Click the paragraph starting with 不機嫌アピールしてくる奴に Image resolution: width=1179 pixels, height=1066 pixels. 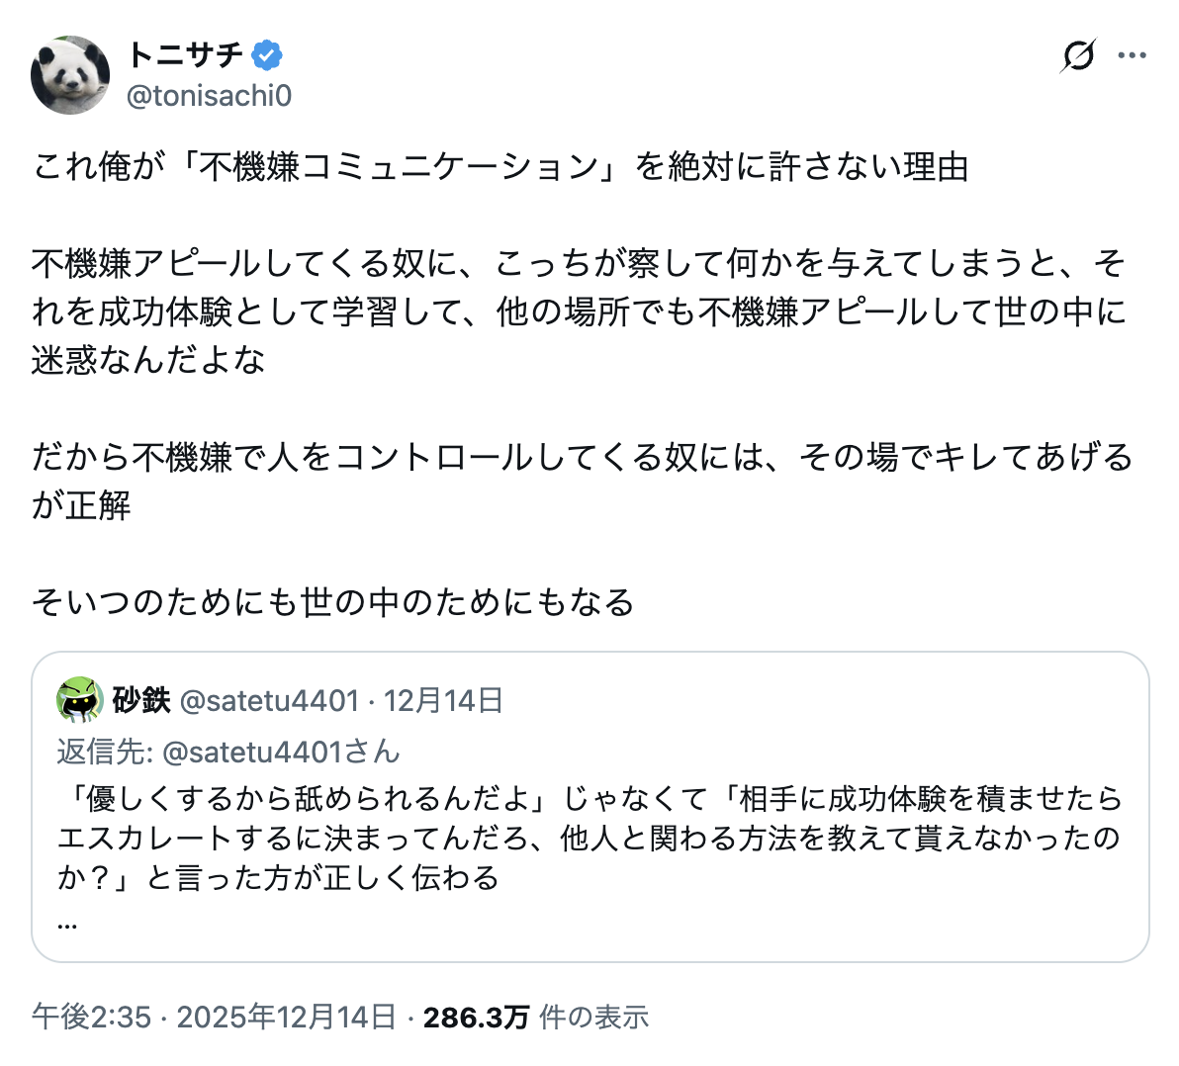tap(579, 311)
